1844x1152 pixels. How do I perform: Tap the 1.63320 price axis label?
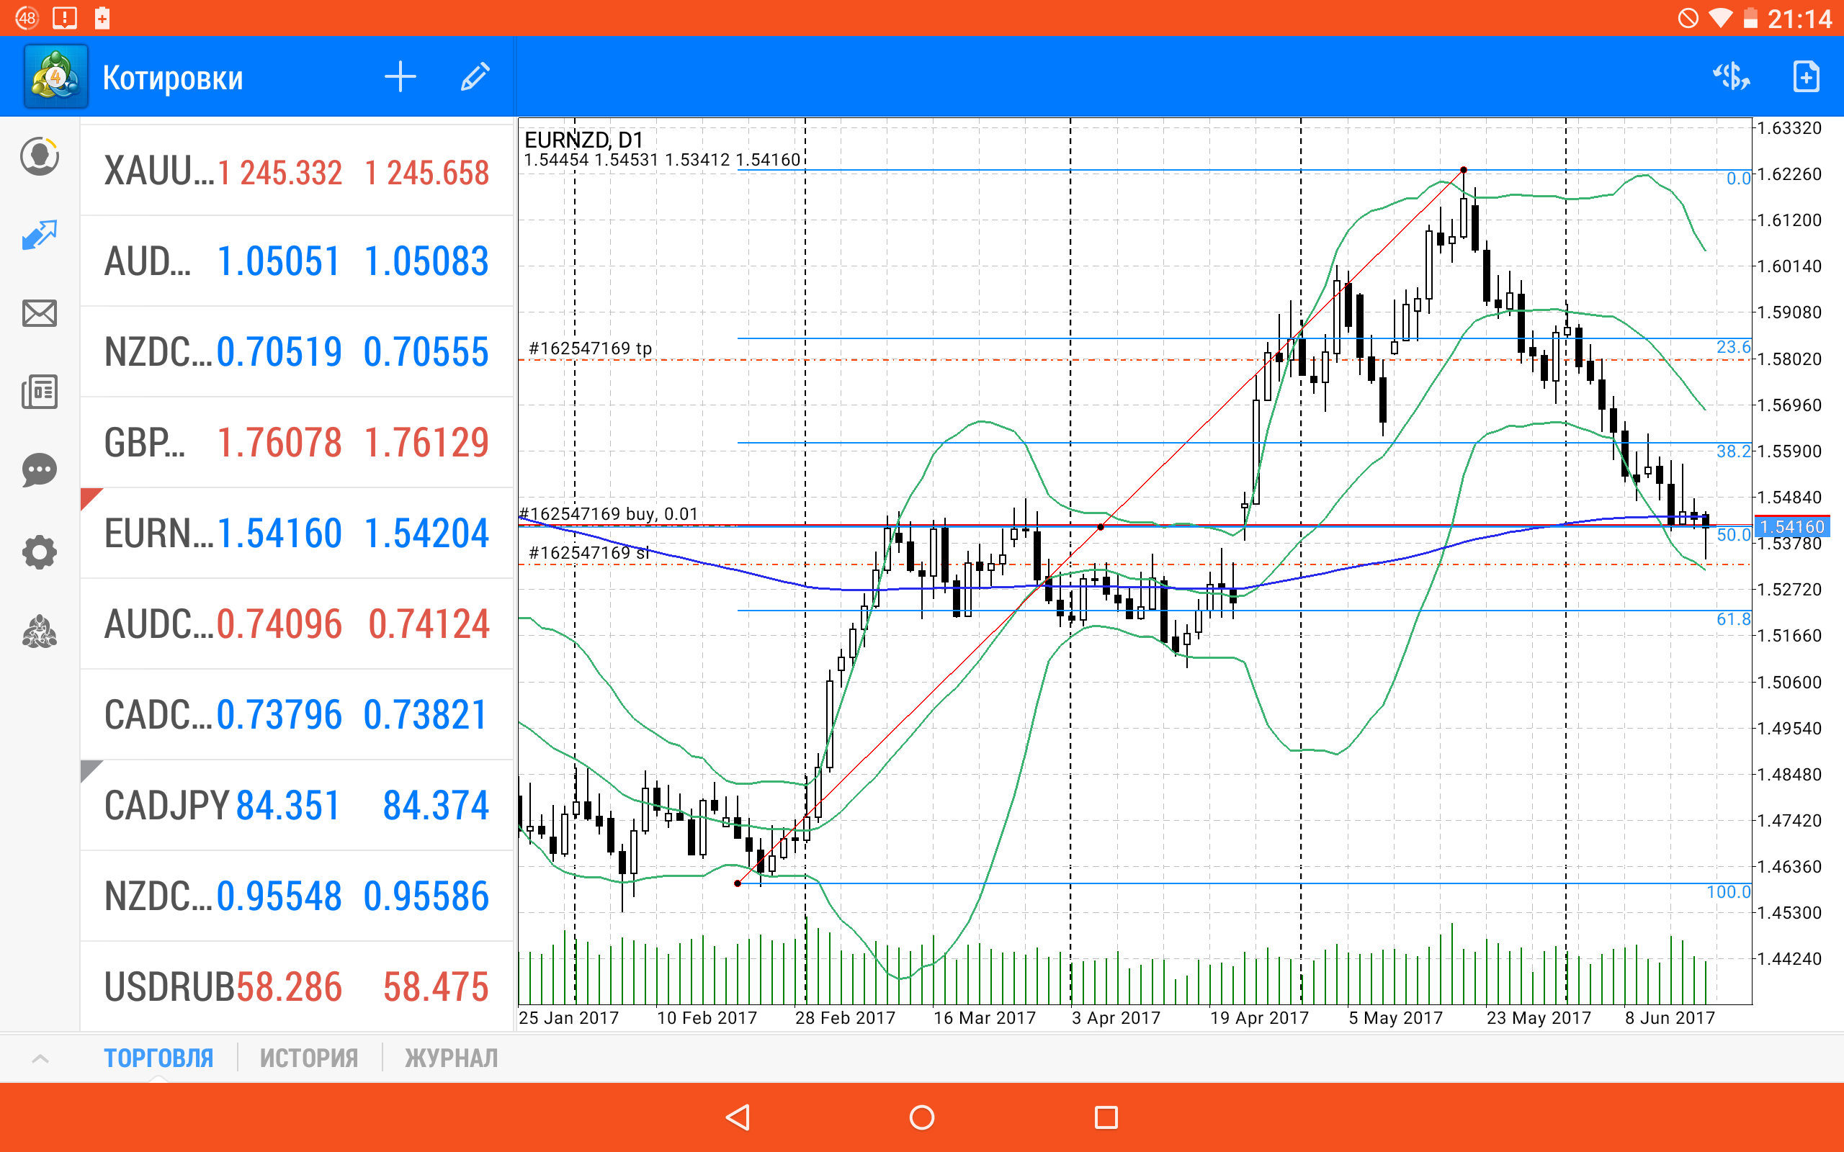coord(1789,128)
